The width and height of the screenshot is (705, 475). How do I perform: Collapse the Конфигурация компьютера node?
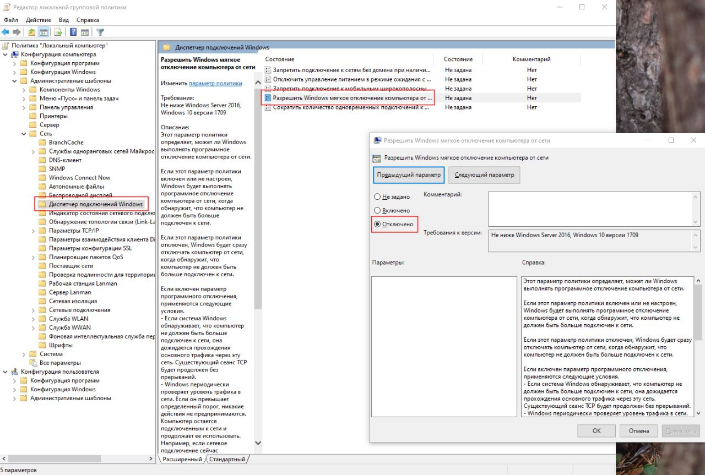(x=6, y=54)
